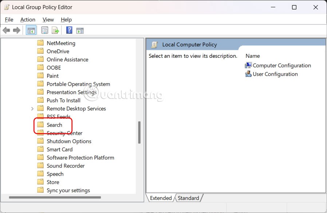Image resolution: width=327 pixels, height=213 pixels.
Task: Expand the Remote Desktop Services folder
Action: (x=32, y=109)
